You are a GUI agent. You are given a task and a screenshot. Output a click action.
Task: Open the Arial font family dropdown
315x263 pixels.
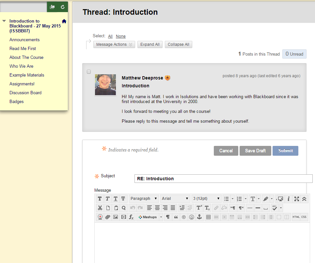175,199
